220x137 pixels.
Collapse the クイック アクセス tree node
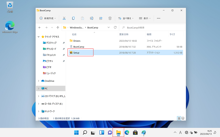[x=38, y=37]
